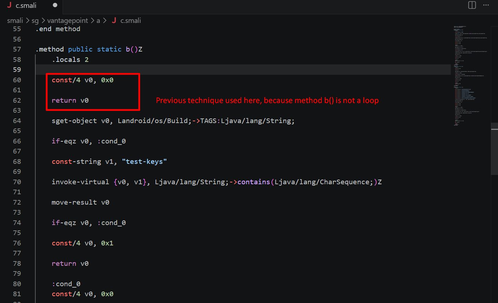Click the ':cond_0' label on line 80

pyautogui.click(x=66, y=284)
